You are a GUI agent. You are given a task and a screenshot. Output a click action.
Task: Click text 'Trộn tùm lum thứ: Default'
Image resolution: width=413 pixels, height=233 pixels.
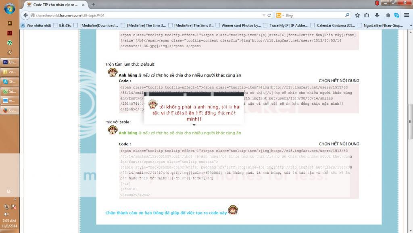[x=129, y=64]
